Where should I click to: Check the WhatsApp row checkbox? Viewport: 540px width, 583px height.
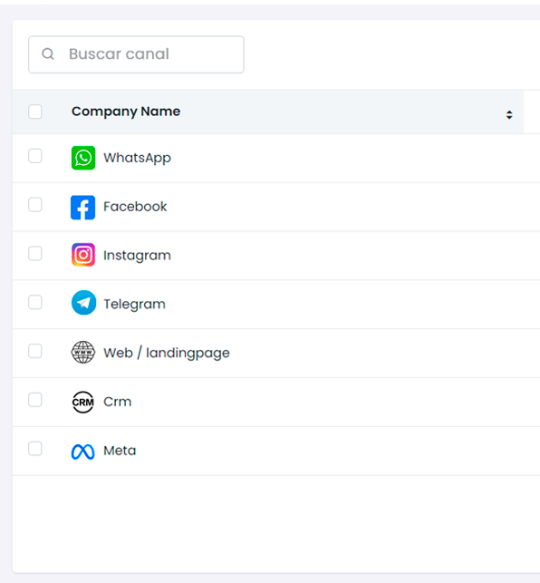coord(35,156)
